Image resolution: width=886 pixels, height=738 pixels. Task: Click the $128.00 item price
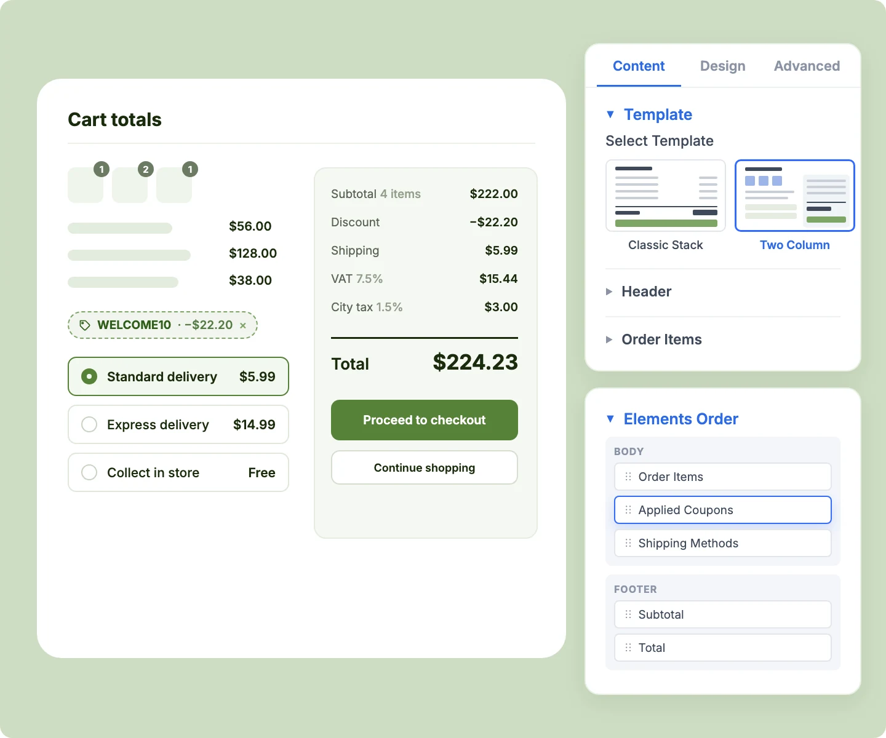253,253
